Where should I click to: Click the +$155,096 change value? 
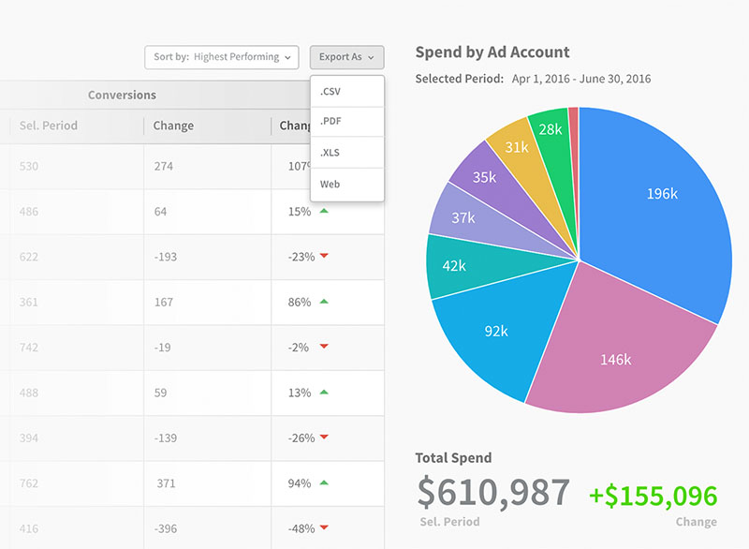(x=653, y=497)
